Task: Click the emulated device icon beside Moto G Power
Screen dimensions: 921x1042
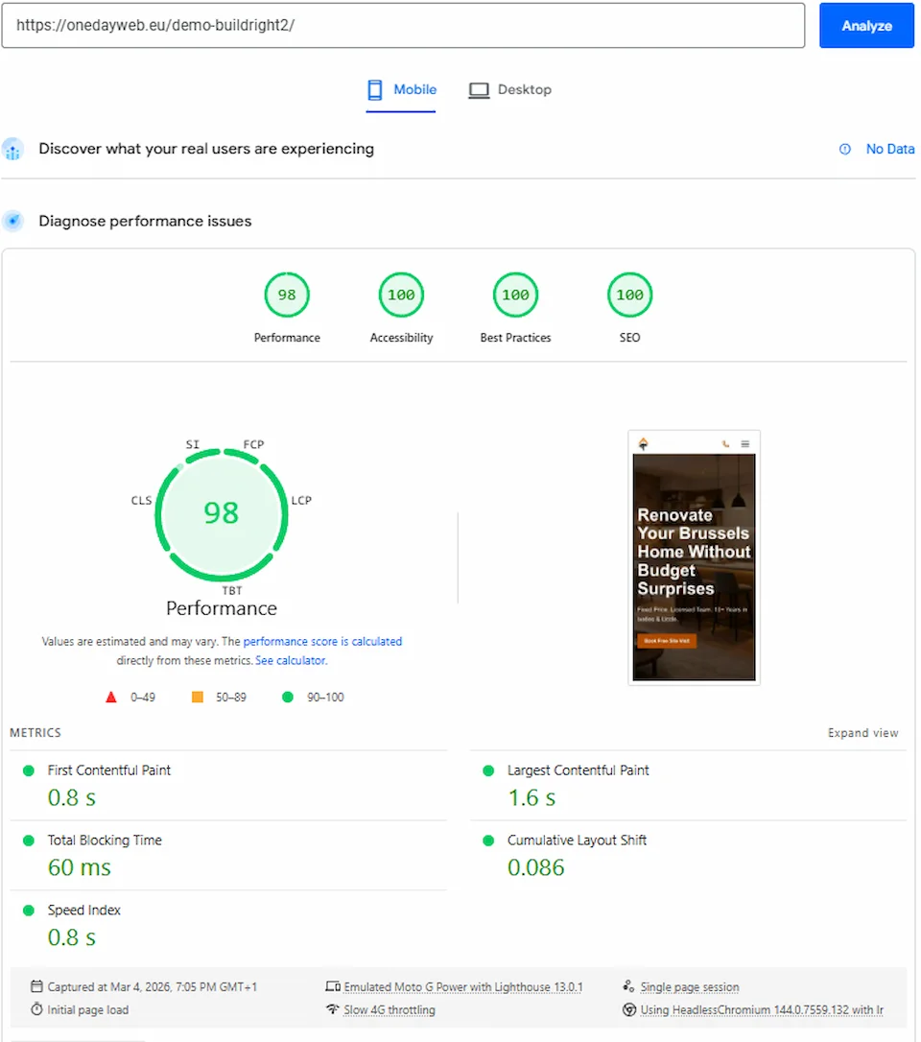Action: [x=331, y=985]
